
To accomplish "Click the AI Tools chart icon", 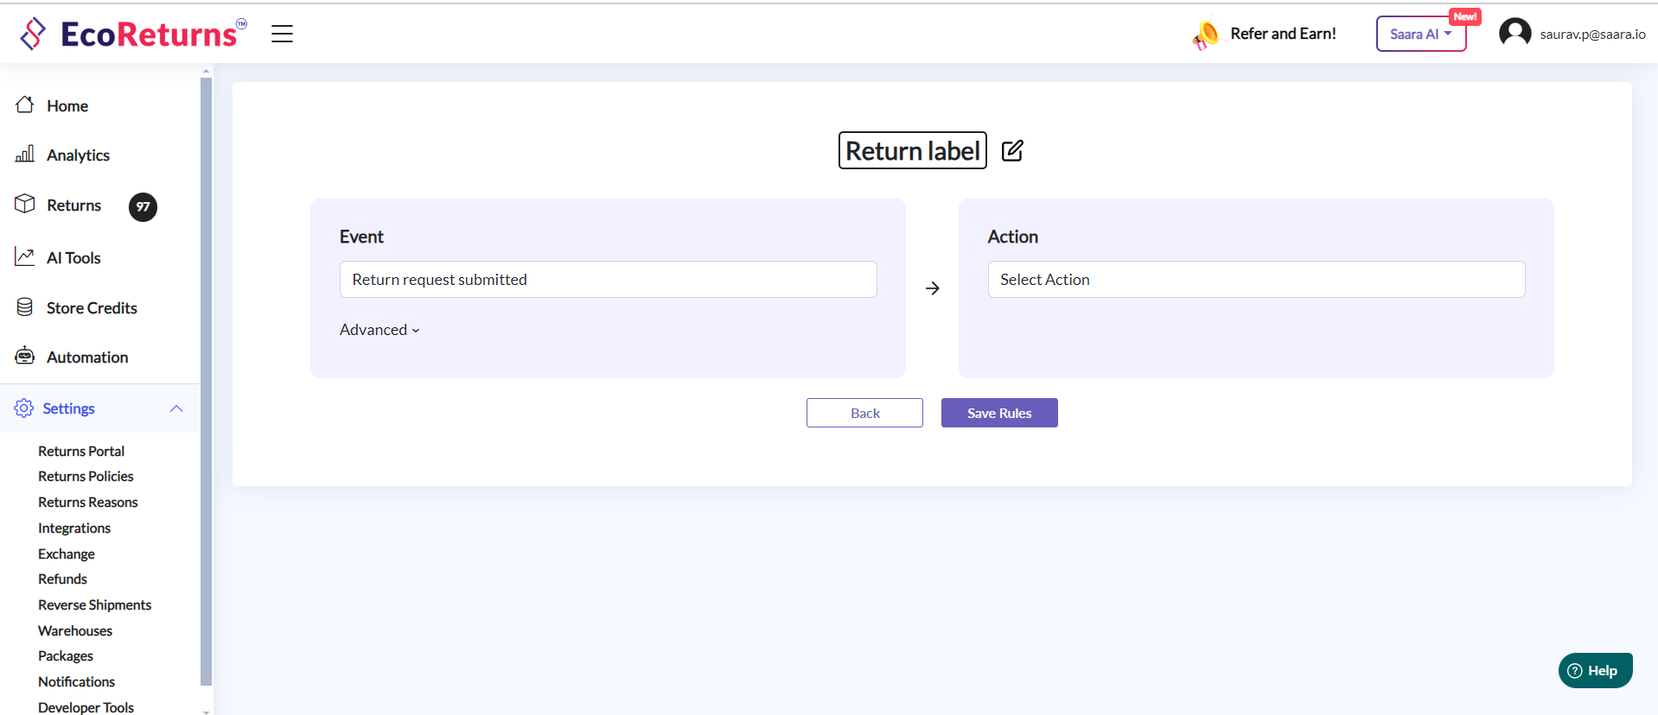I will [x=25, y=257].
